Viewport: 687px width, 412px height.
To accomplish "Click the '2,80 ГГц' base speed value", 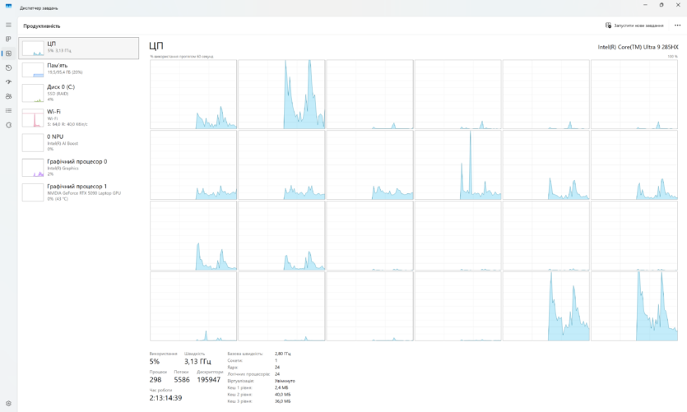I will pos(282,354).
